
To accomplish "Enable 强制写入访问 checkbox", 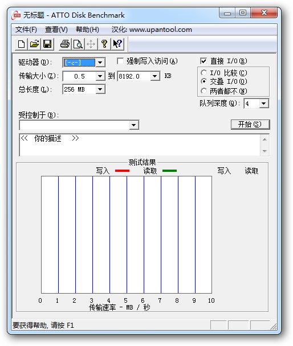I will click(x=120, y=61).
